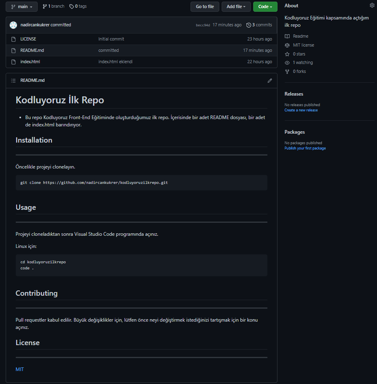The width and height of the screenshot is (377, 384).
Task: Click the file icon beside index.html
Action: pos(14,62)
